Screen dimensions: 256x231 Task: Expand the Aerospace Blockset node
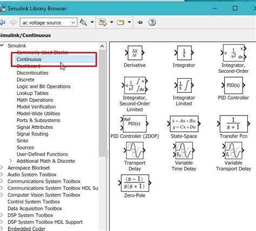click(x=2, y=168)
